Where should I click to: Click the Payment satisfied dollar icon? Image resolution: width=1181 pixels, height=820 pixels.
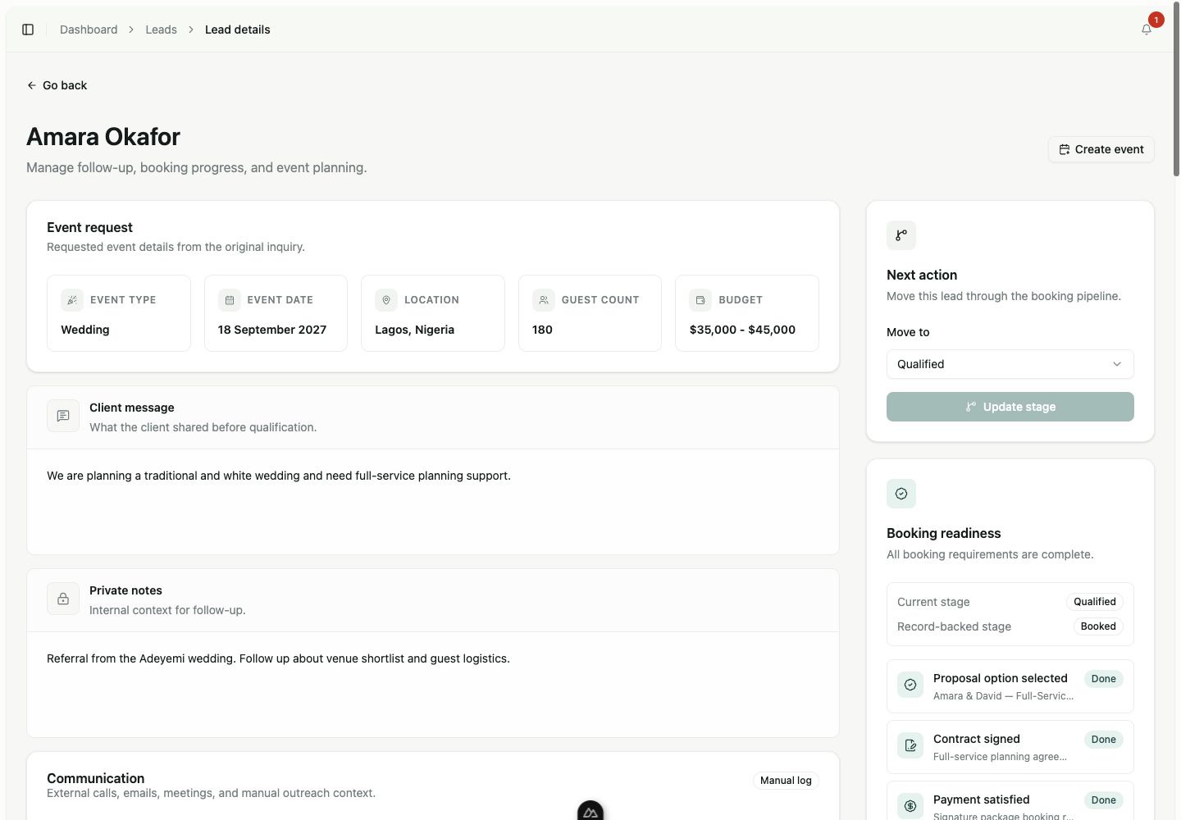[910, 806]
